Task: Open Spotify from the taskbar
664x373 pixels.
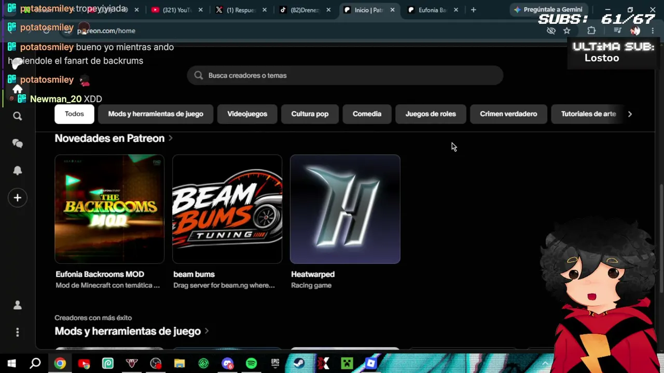Action: click(x=251, y=364)
